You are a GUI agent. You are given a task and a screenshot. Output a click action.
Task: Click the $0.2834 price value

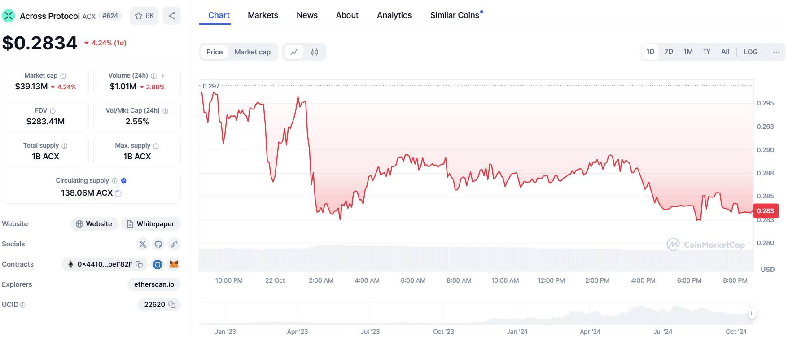(x=40, y=43)
